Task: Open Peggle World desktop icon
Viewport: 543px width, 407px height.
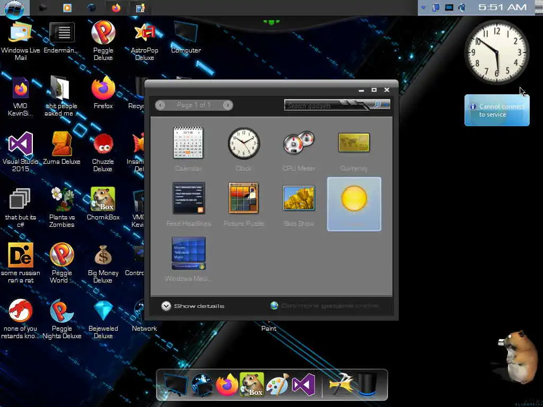Action: pos(62,263)
